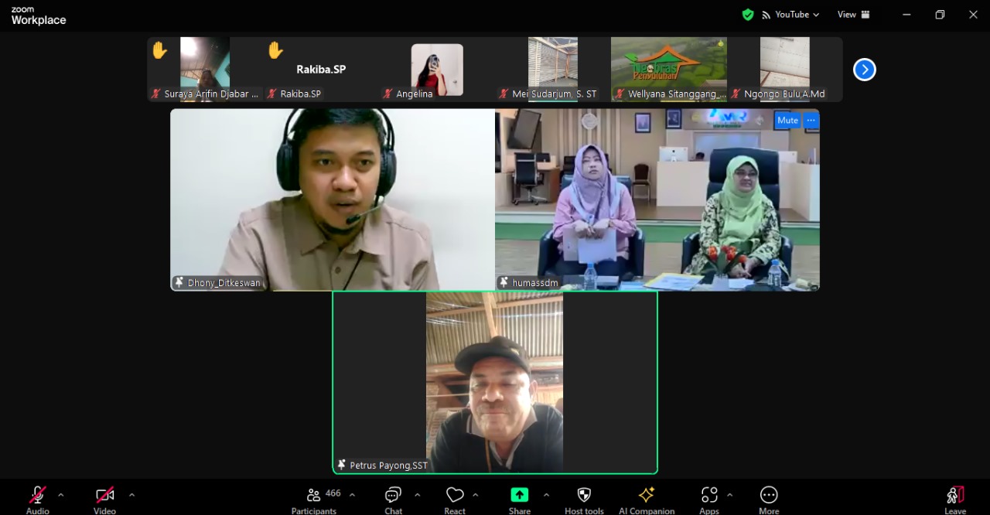The image size is (990, 515).
Task: Click the meeting security shield icon
Action: tap(747, 14)
